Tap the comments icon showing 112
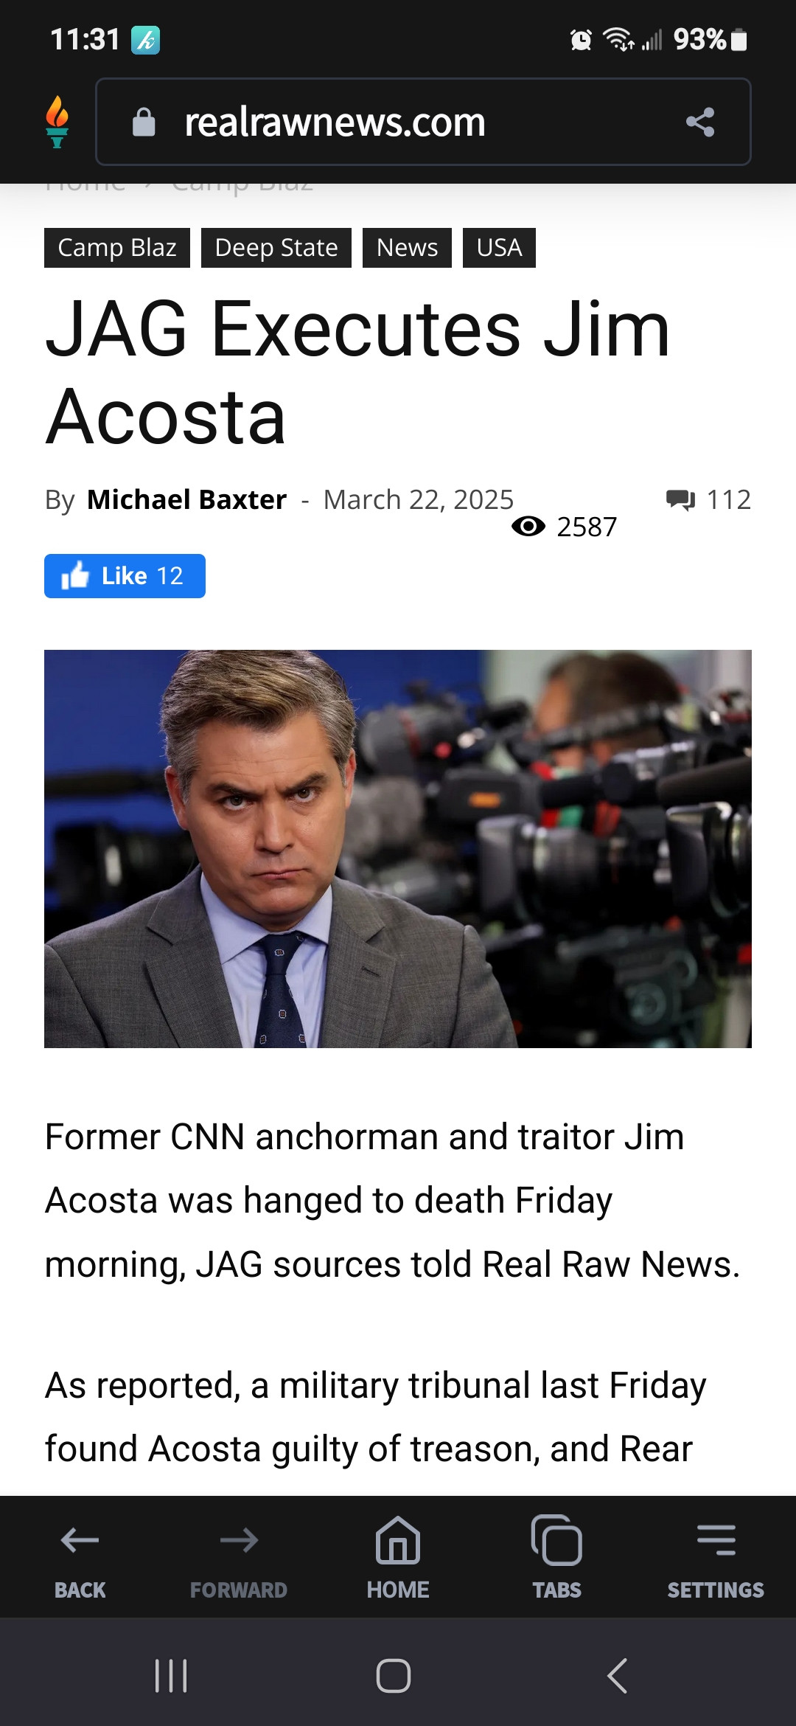This screenshot has height=1726, width=796. tap(680, 499)
